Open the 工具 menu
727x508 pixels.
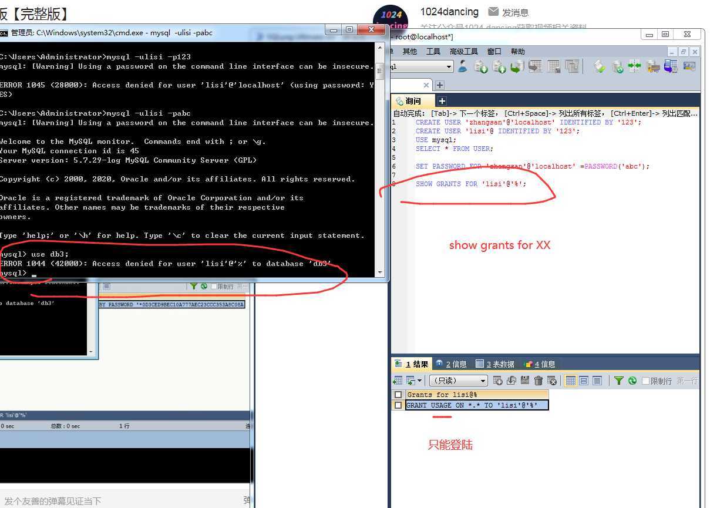(433, 52)
